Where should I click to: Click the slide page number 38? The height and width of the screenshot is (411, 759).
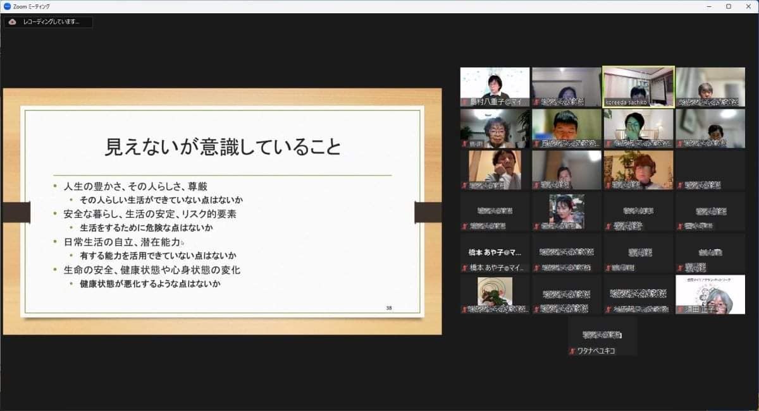(390, 307)
